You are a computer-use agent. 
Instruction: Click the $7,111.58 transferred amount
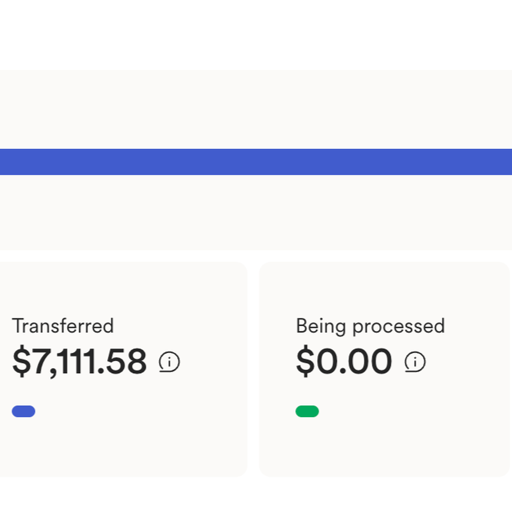pos(79,362)
